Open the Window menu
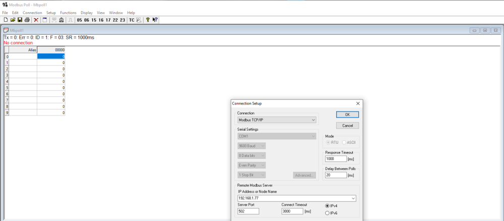 coord(116,13)
